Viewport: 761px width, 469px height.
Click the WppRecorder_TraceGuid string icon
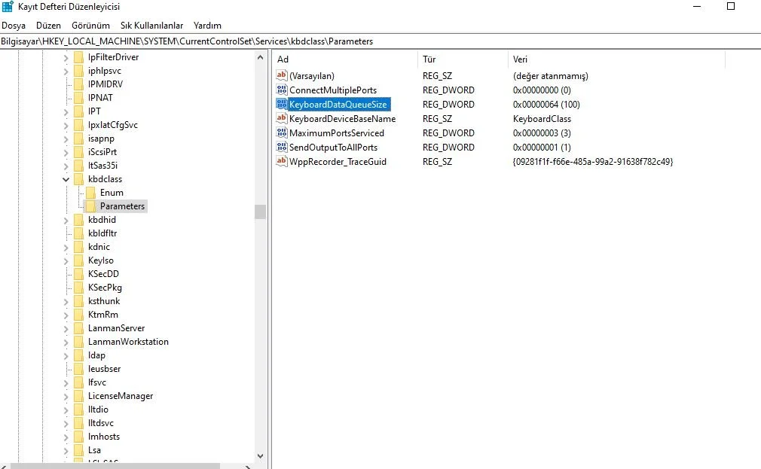point(282,161)
